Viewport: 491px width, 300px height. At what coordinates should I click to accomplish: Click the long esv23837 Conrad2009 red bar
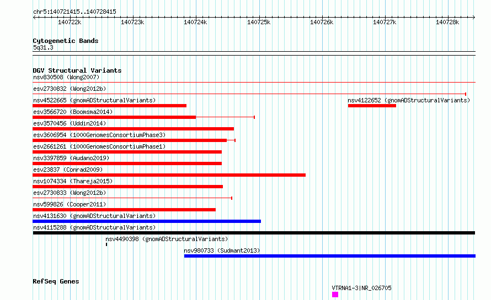(169, 175)
